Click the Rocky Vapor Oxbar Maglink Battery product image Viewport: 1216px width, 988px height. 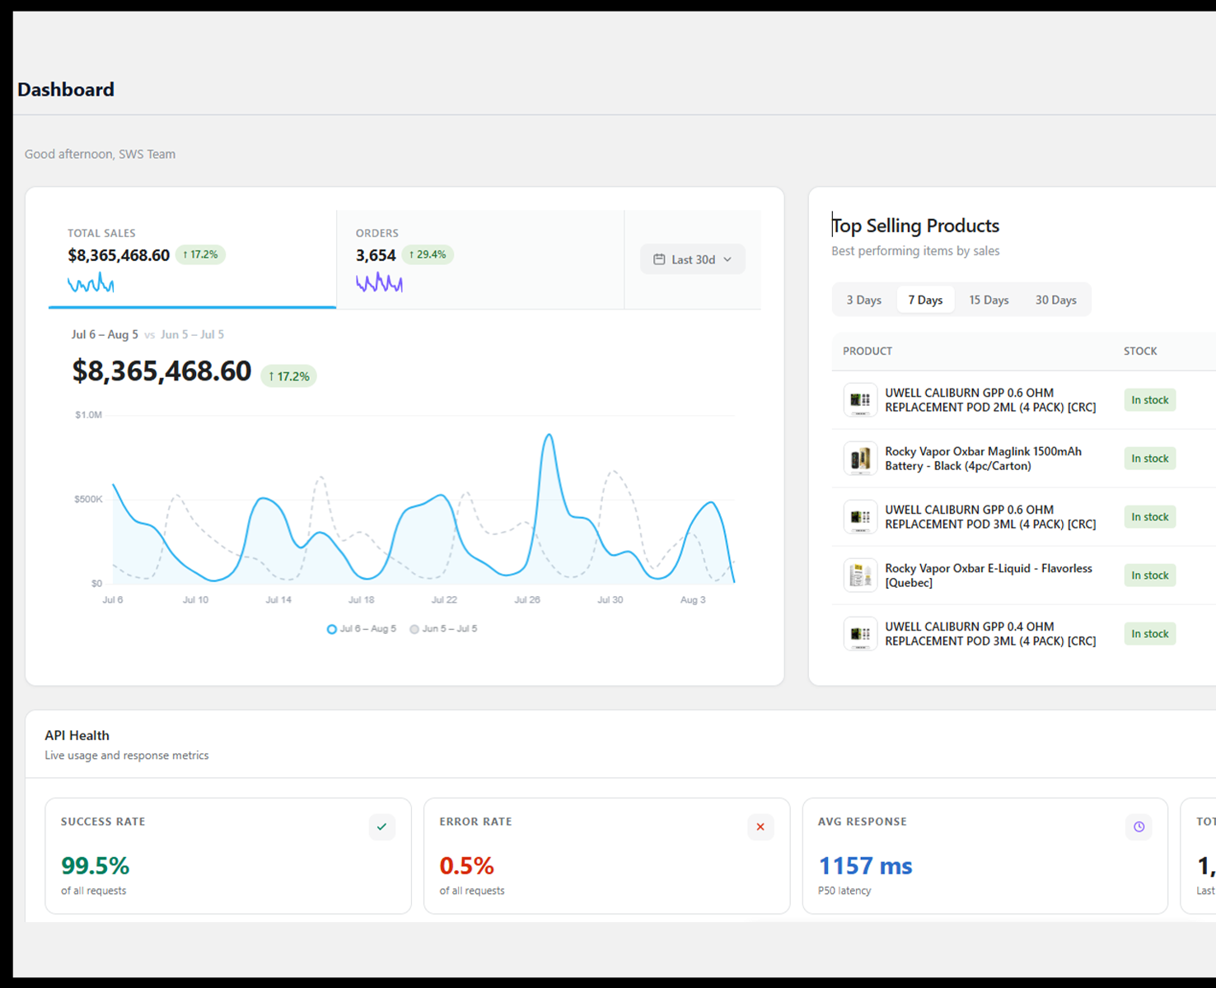[x=860, y=459]
